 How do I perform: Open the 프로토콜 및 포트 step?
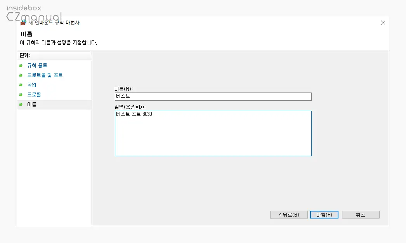[x=45, y=75]
